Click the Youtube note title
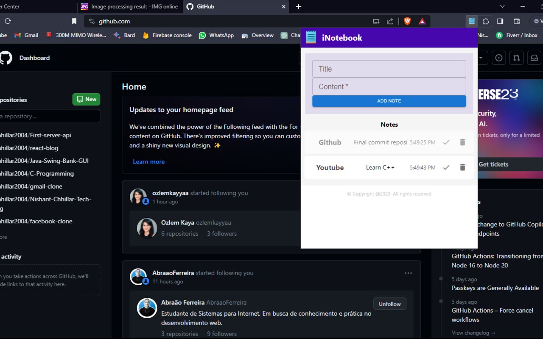The image size is (543, 339). (x=330, y=167)
